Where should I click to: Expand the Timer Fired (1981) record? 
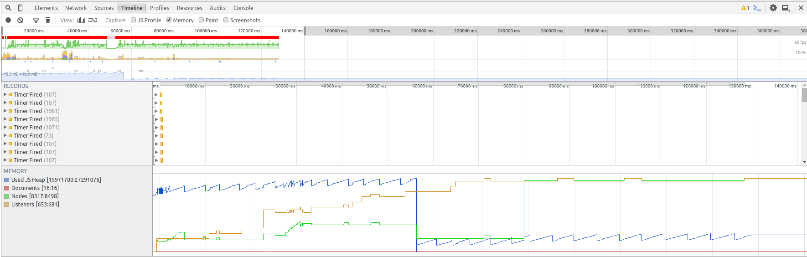(5, 111)
